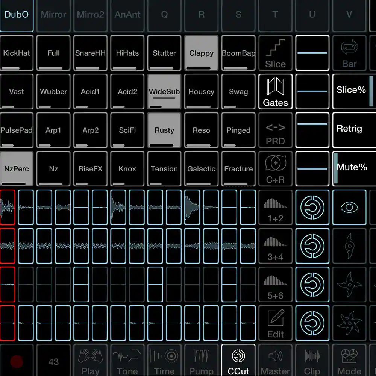
Task: Trigger the Knox pad
Action: pos(127,169)
